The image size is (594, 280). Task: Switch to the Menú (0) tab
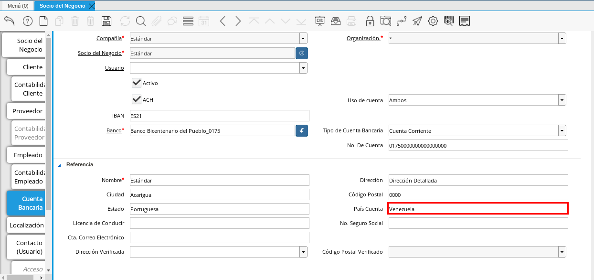18,6
